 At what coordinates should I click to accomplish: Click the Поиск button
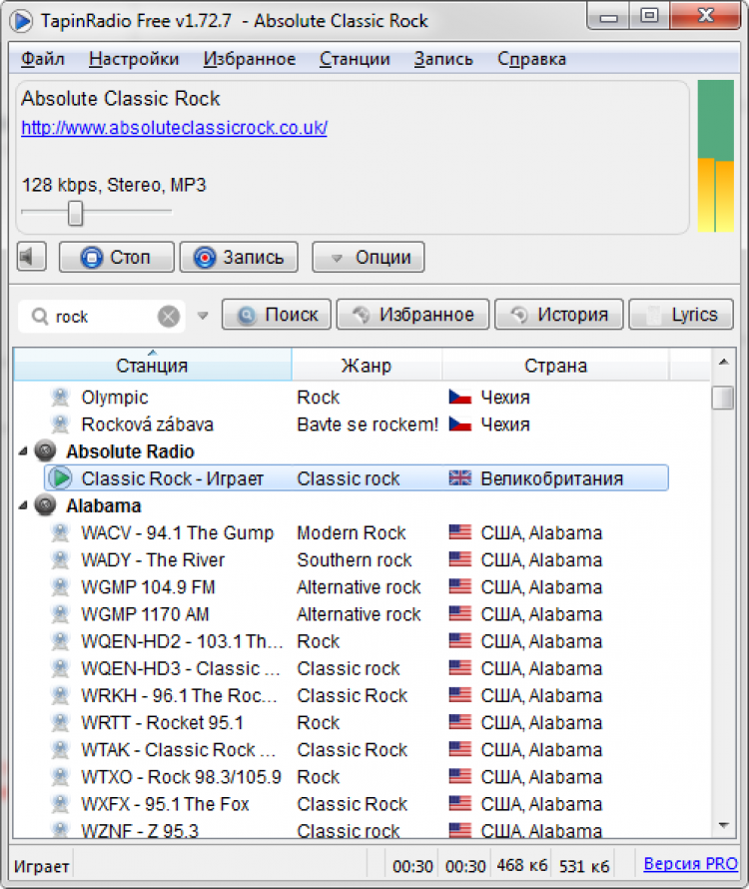(276, 314)
